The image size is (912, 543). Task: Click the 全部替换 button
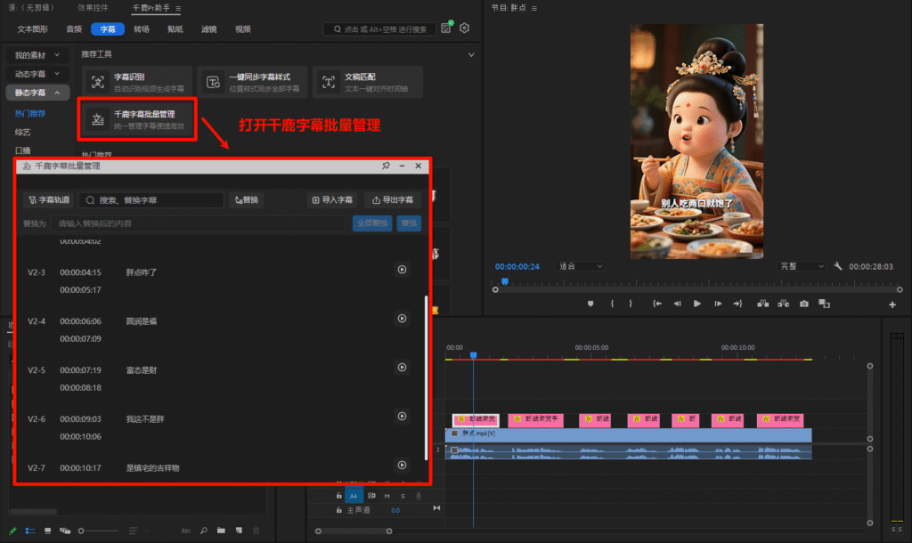click(x=371, y=223)
